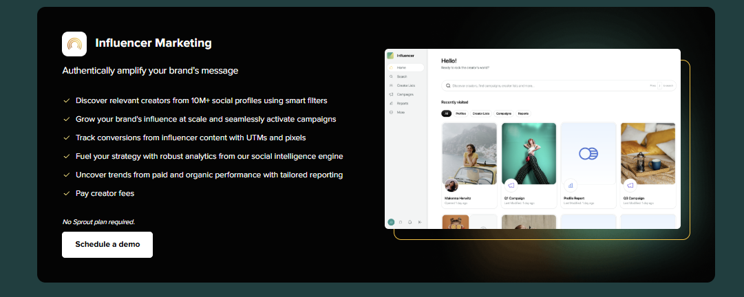Click the bar chart badge on Profile Report
This screenshot has height=297, width=744.
[x=571, y=185]
